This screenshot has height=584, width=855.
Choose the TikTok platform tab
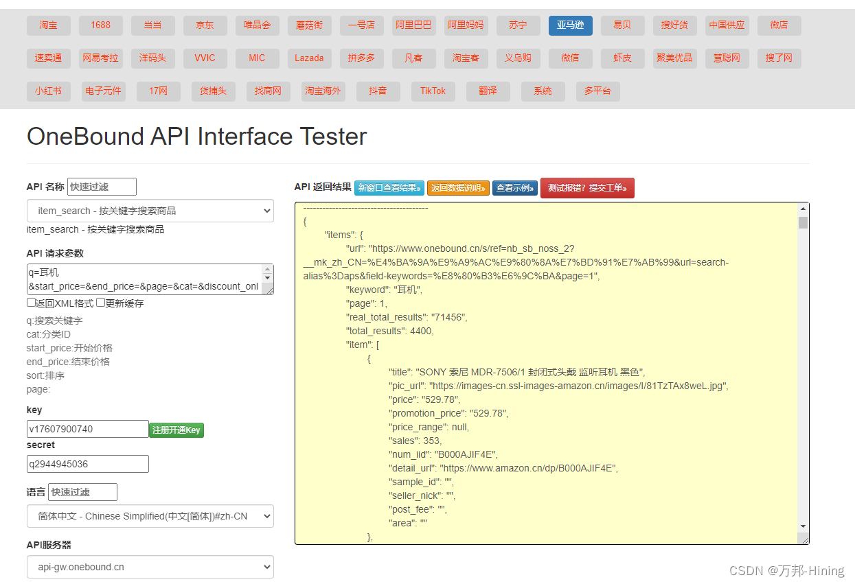(433, 91)
